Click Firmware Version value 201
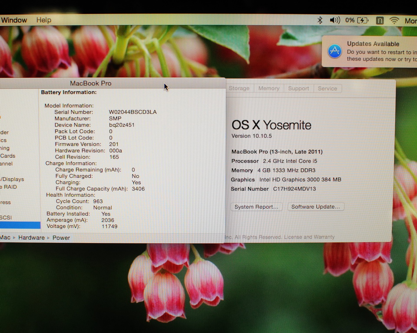The image size is (417, 333). [x=114, y=144]
